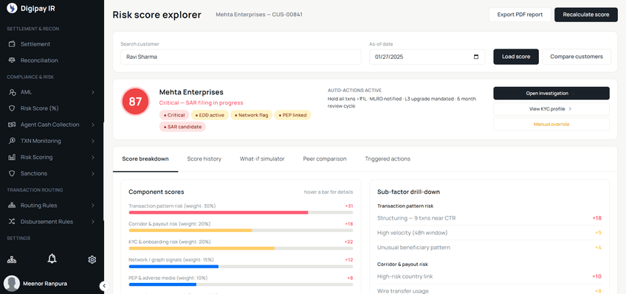Click Recalculate score button

tap(585, 15)
